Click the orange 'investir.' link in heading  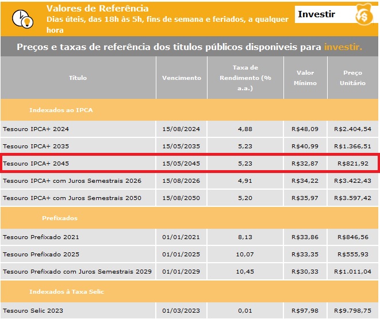[x=343, y=47]
